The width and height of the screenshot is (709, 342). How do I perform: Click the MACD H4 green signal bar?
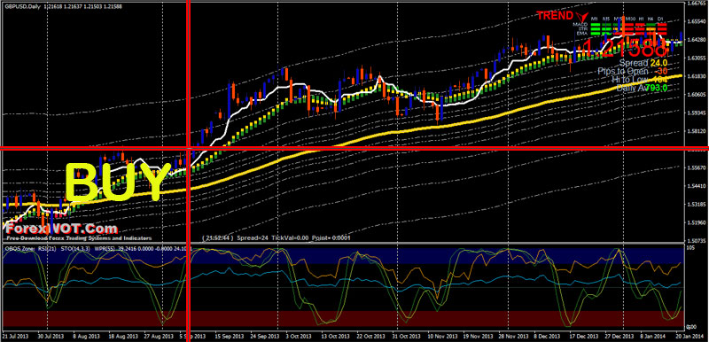(x=651, y=25)
